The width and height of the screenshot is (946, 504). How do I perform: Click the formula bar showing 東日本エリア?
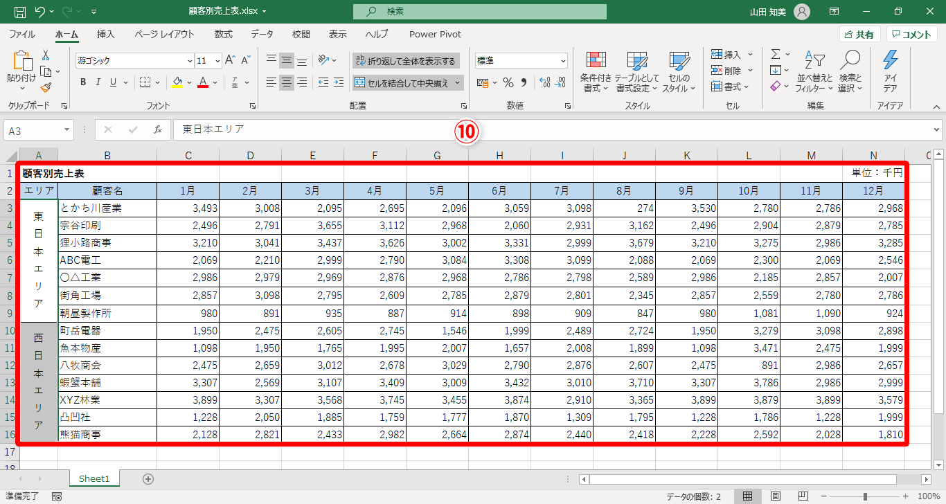[551, 129]
